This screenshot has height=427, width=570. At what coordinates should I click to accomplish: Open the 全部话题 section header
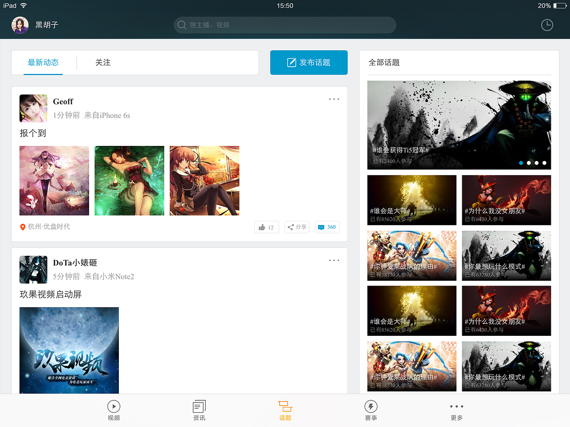tap(385, 63)
